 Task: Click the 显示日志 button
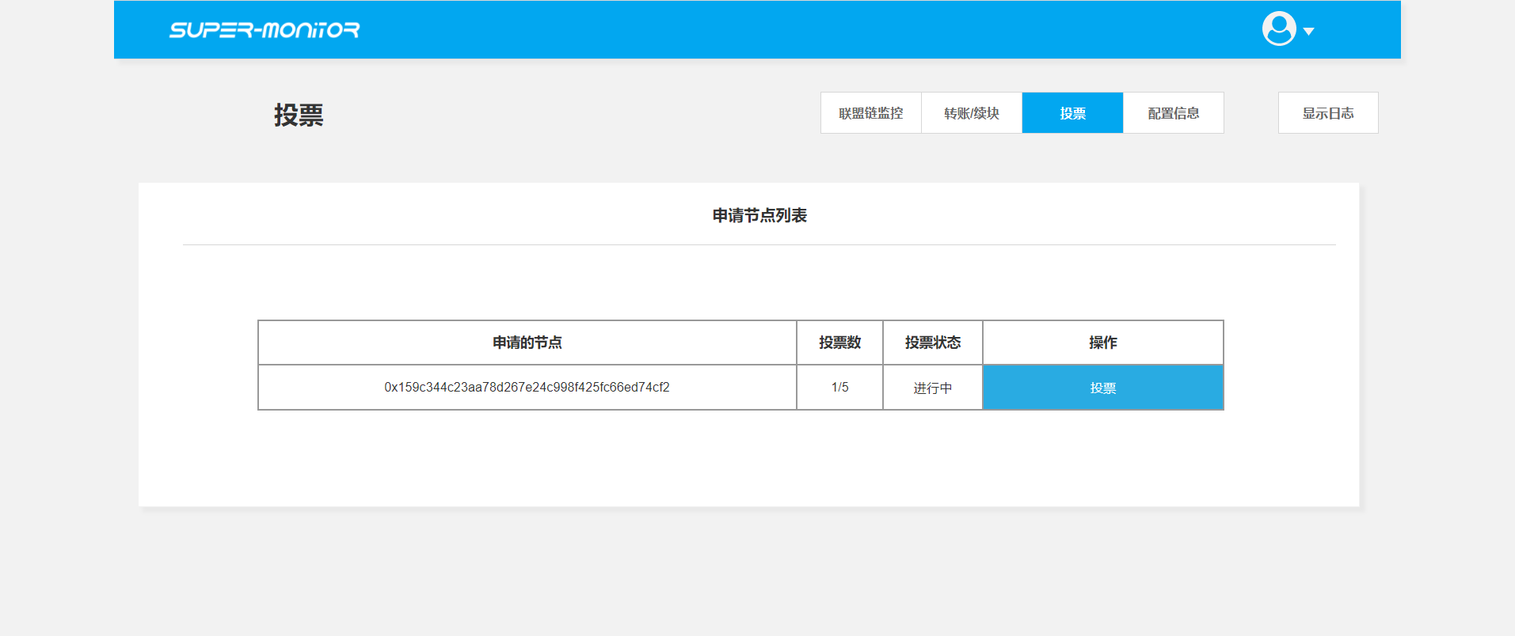[1327, 113]
